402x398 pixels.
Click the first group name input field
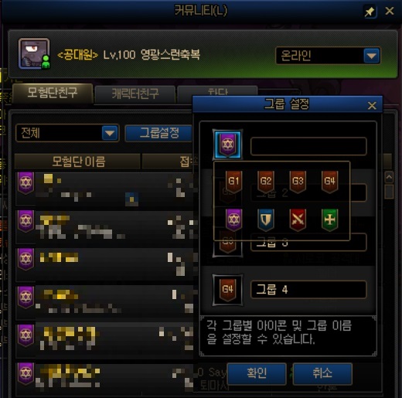[x=308, y=146]
